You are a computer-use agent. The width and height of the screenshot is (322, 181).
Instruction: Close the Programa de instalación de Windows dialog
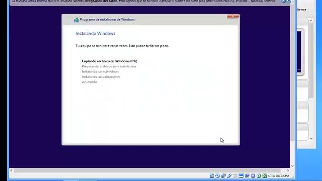pyautogui.click(x=233, y=16)
